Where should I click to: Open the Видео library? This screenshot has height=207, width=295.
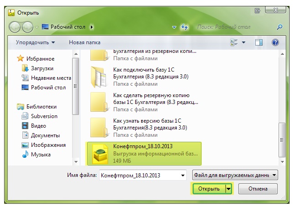coord(34,126)
